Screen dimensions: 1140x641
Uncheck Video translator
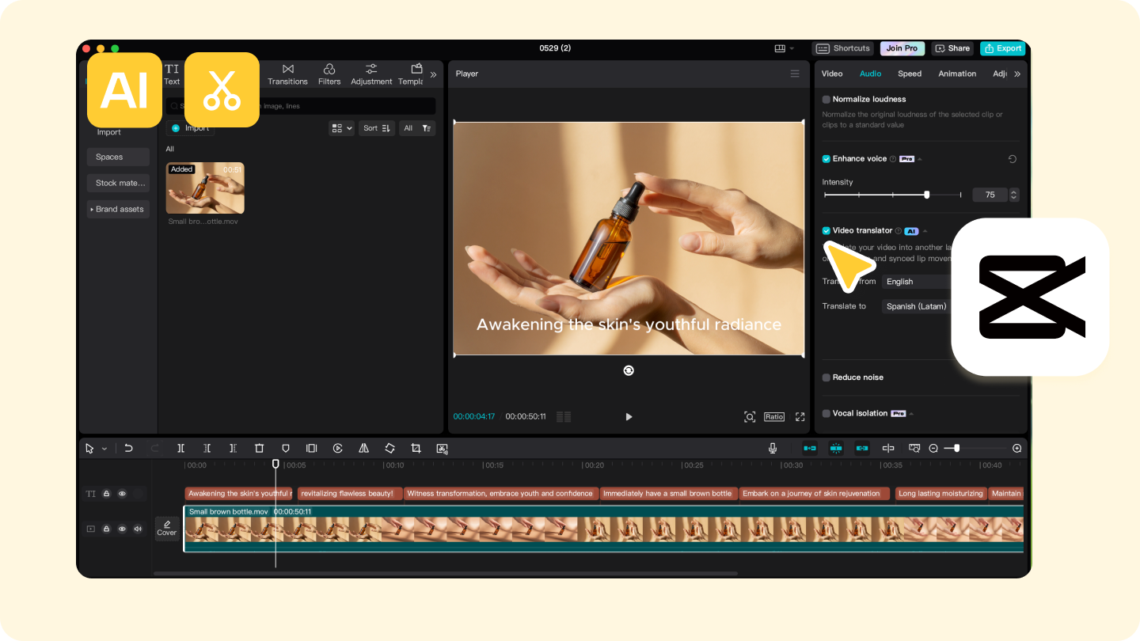826,231
